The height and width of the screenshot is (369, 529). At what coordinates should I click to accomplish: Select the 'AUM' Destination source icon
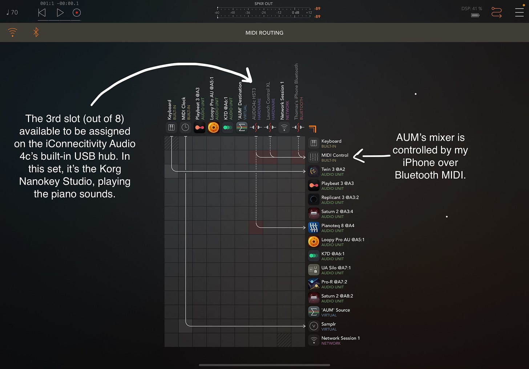pos(242,127)
